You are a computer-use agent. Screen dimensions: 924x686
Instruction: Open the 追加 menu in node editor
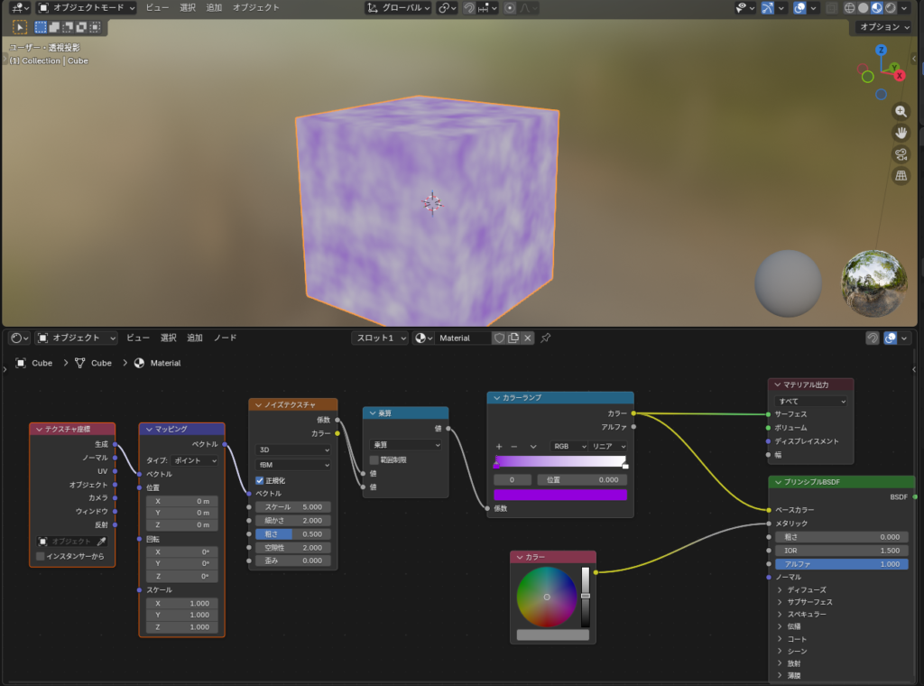tap(194, 338)
